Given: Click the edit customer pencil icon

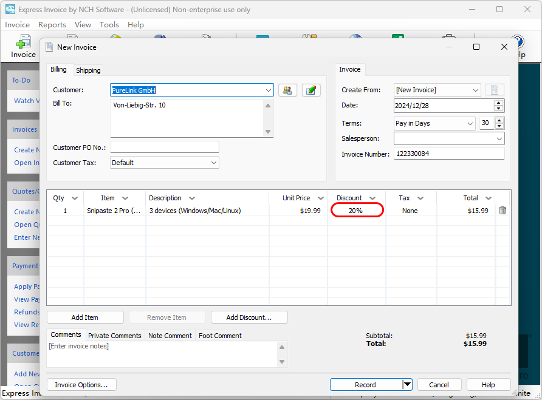Looking at the screenshot, I should pos(311,90).
